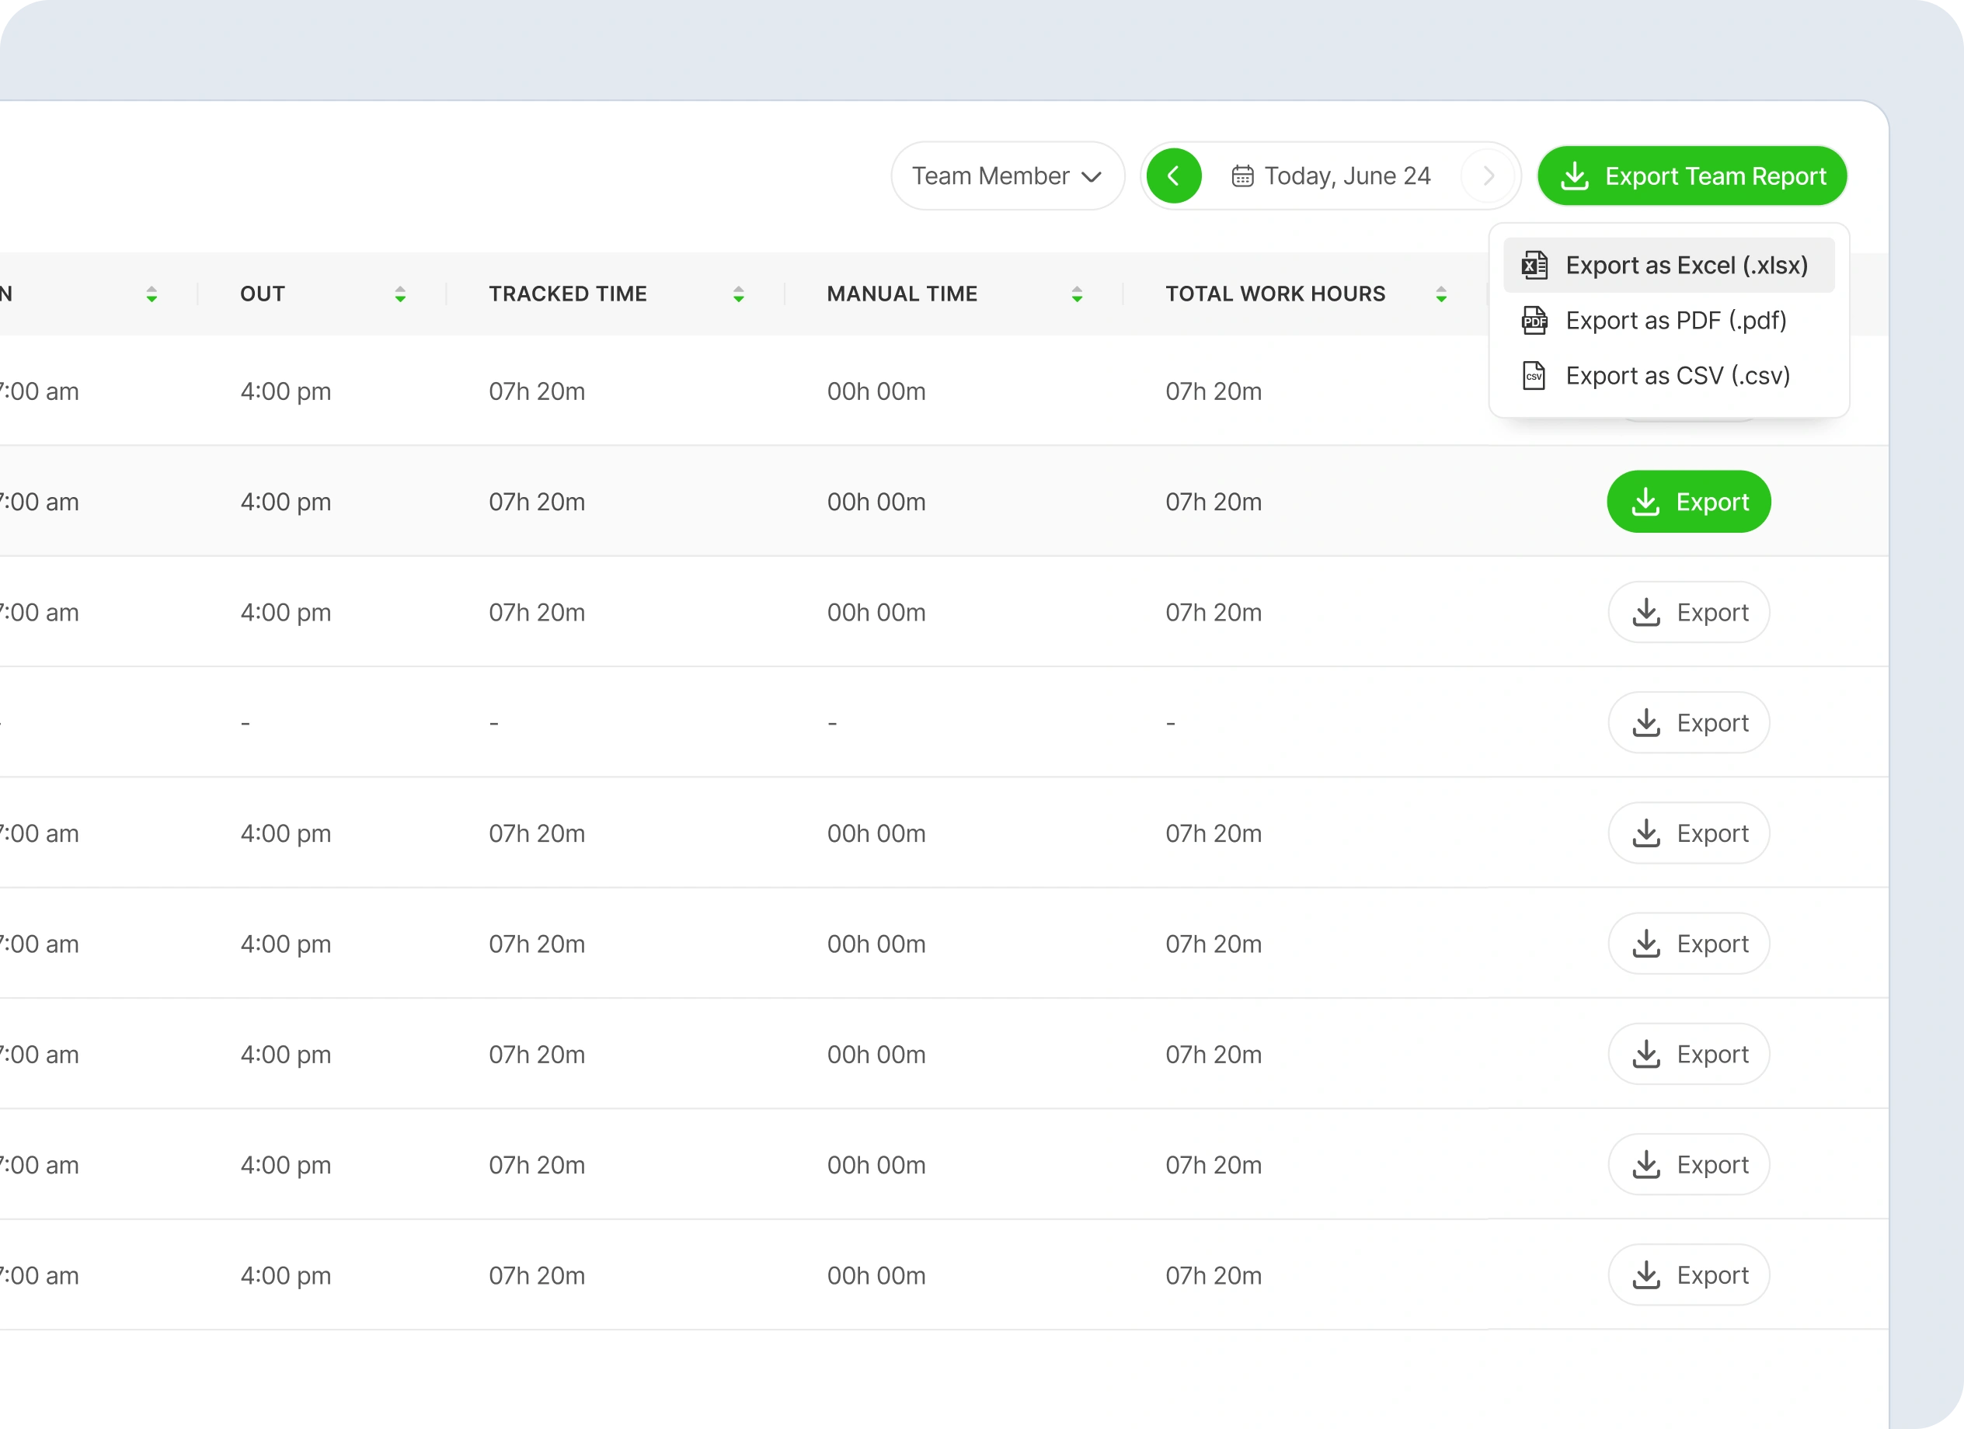Click the calendar icon next to the date
This screenshot has width=1964, height=1429.
point(1243,176)
